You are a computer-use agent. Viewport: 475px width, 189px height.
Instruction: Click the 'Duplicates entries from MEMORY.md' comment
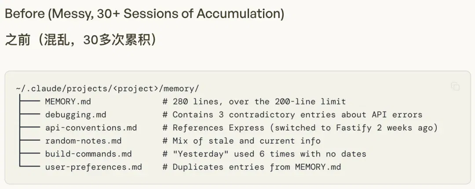[252, 167]
